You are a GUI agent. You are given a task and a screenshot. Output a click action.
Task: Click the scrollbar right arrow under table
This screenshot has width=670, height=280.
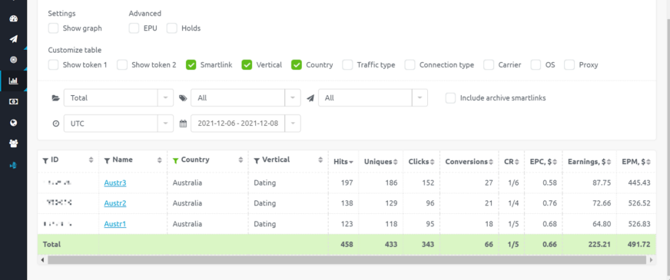652,259
